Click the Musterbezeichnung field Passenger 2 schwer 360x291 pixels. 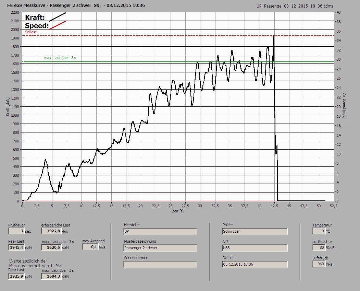coord(160,248)
